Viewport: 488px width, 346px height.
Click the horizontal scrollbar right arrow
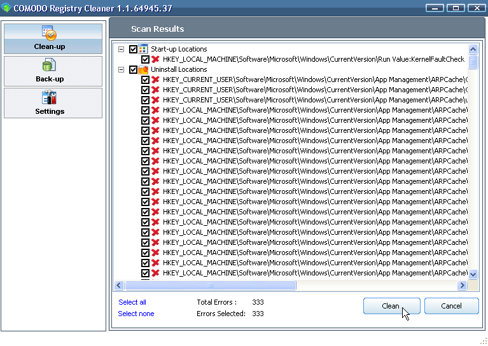coord(462,285)
